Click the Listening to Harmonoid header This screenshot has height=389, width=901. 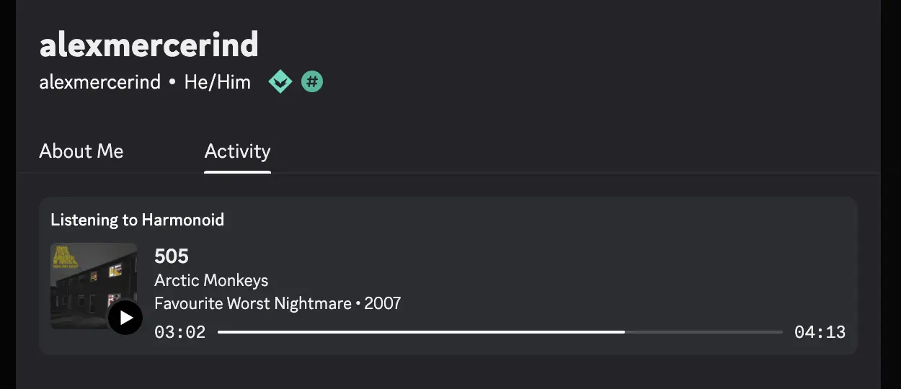pos(137,220)
